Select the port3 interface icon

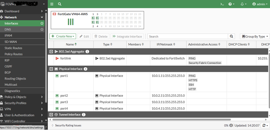tap(57, 102)
